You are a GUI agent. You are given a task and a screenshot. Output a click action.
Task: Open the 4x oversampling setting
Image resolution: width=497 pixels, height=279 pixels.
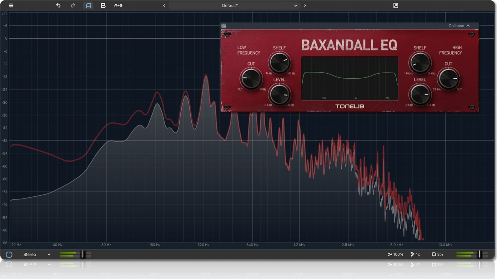click(415, 254)
